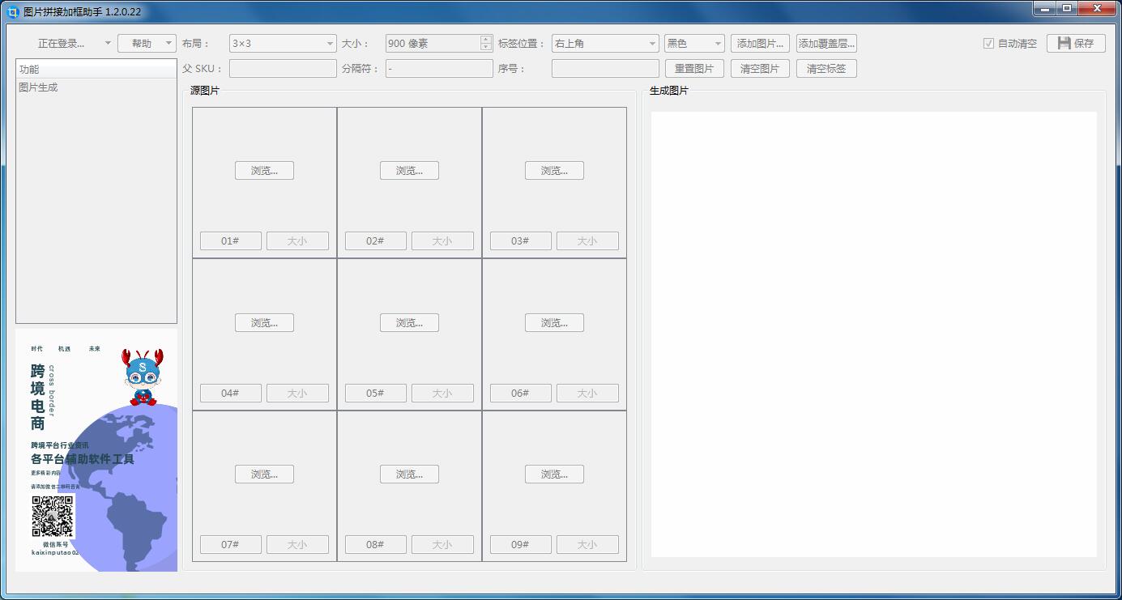Click the 添加图片 button

click(x=759, y=44)
